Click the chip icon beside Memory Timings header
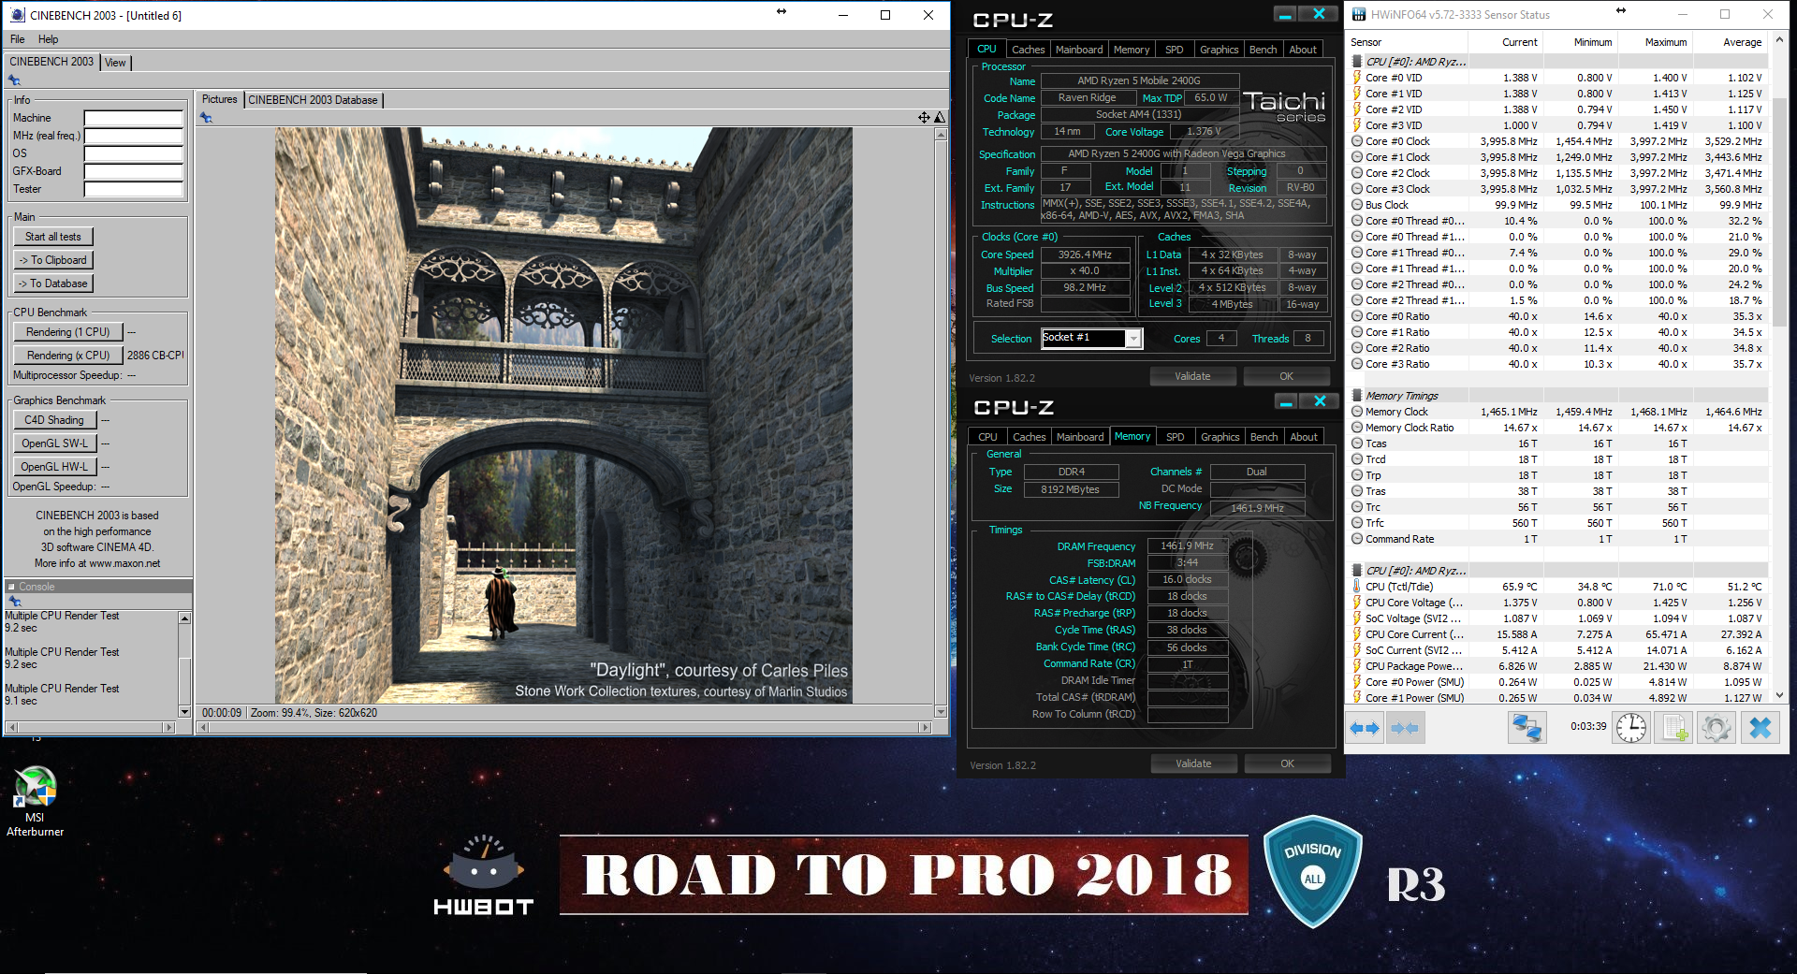 [1357, 396]
